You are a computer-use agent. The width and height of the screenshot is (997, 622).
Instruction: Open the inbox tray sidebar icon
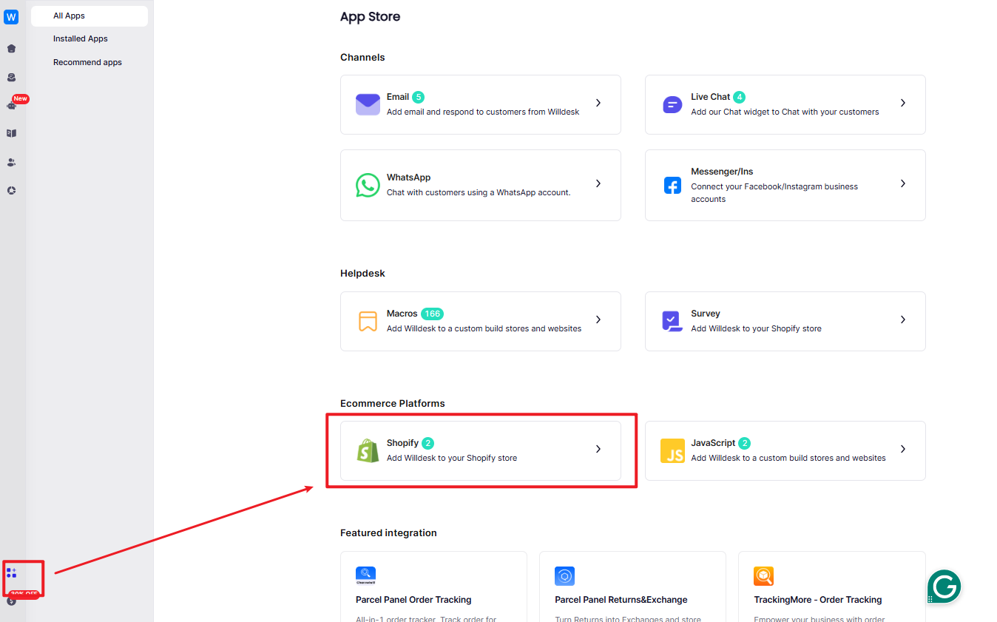pos(11,77)
